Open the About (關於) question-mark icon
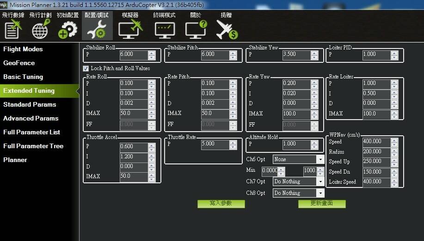This screenshot has height=241, width=424. (196, 30)
